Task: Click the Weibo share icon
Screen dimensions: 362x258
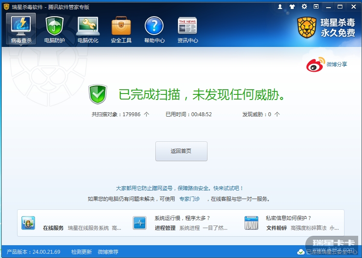Action: 315,64
